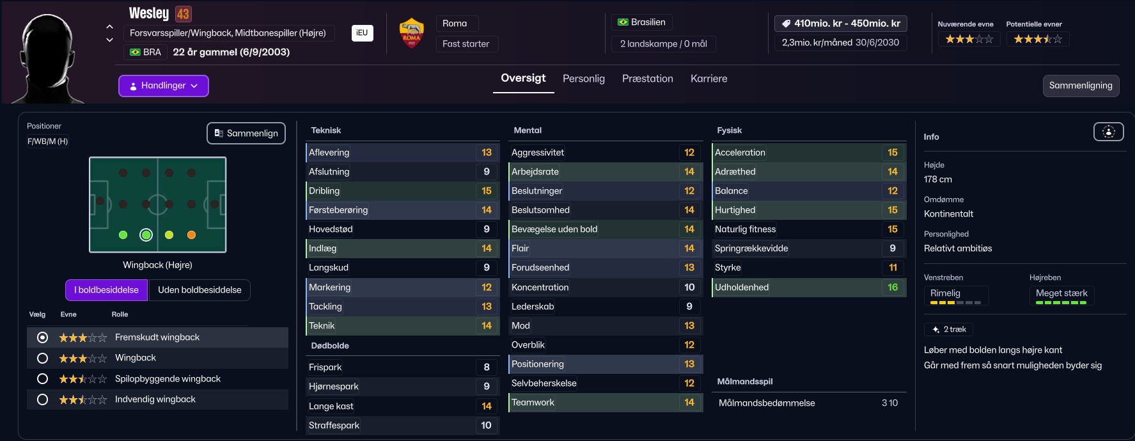The image size is (1135, 441).
Task: Go to next player with down chevron
Action: tap(109, 40)
